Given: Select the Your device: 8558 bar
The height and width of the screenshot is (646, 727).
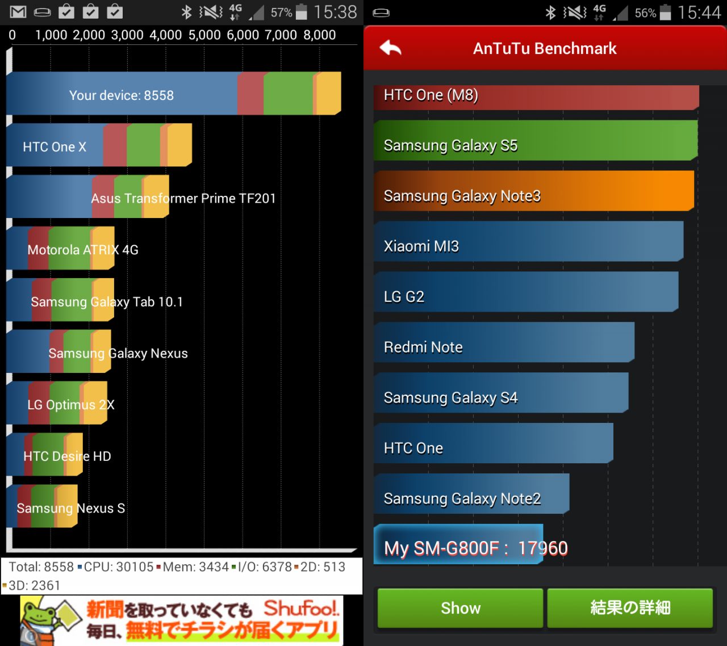Looking at the screenshot, I should click(x=174, y=94).
